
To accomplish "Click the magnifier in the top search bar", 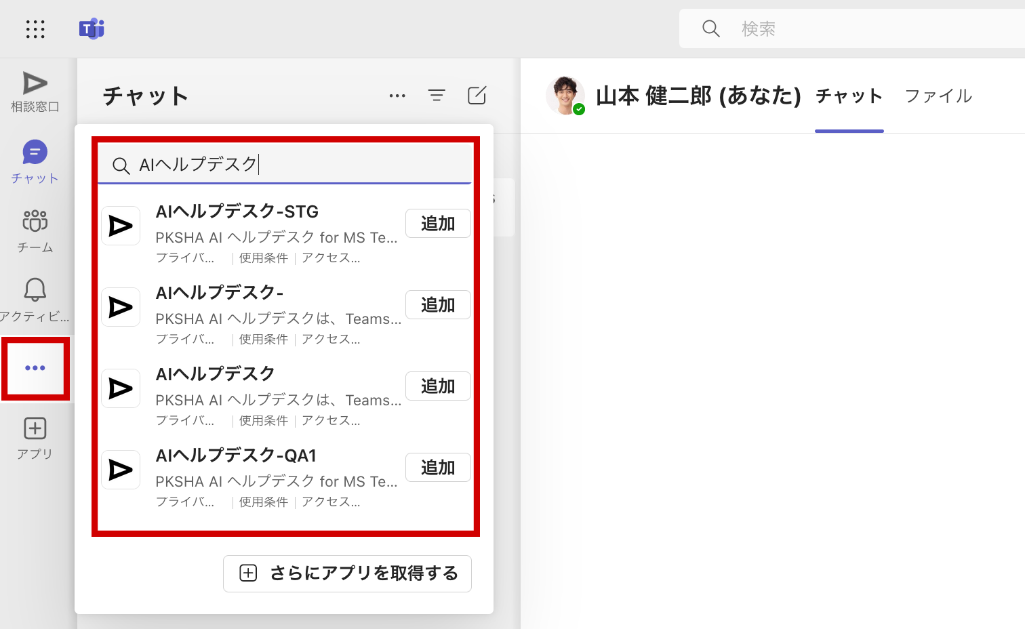I will pos(711,28).
